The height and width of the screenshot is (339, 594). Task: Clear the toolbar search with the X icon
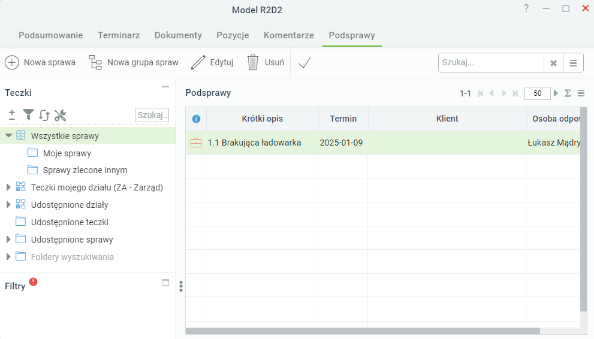tap(553, 63)
